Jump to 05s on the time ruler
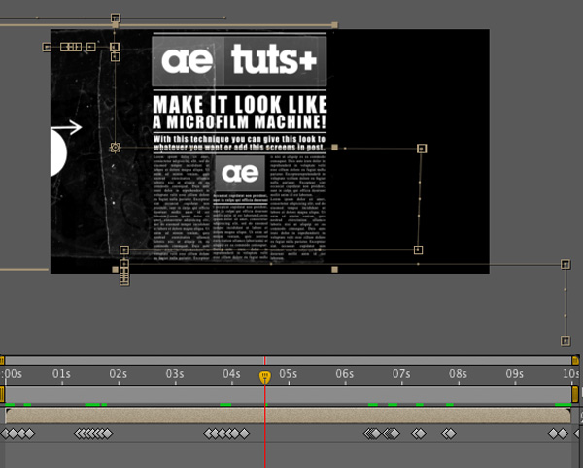 coord(289,373)
